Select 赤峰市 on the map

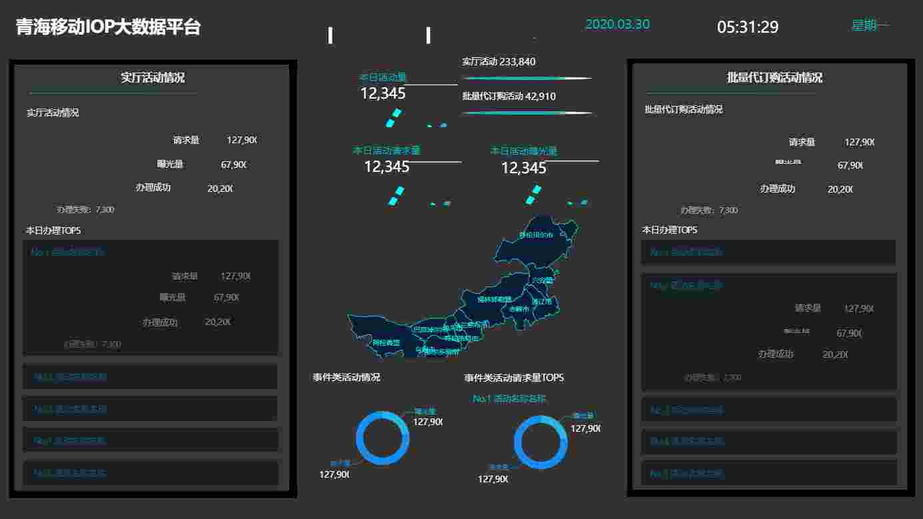[518, 309]
